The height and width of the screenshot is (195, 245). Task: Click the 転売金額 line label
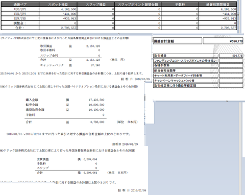[32, 105]
